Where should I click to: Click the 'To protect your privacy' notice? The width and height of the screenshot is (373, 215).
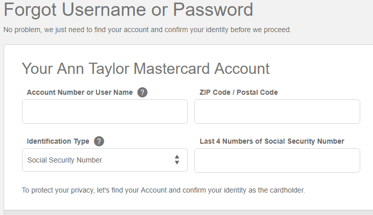click(x=163, y=191)
